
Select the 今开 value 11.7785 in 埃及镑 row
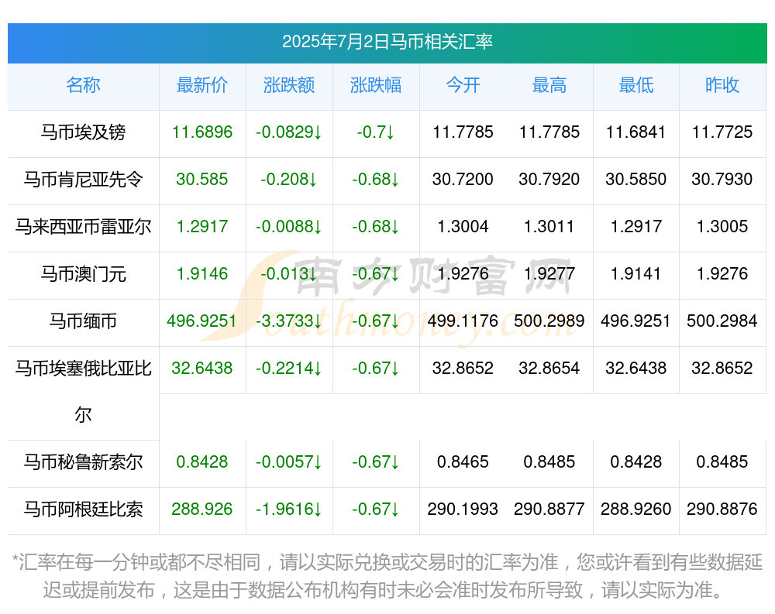click(463, 132)
